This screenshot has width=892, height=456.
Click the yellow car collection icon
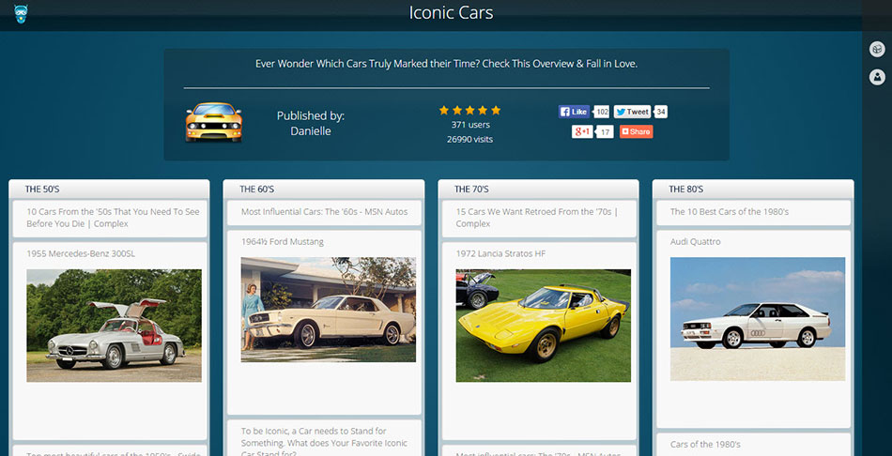(214, 122)
